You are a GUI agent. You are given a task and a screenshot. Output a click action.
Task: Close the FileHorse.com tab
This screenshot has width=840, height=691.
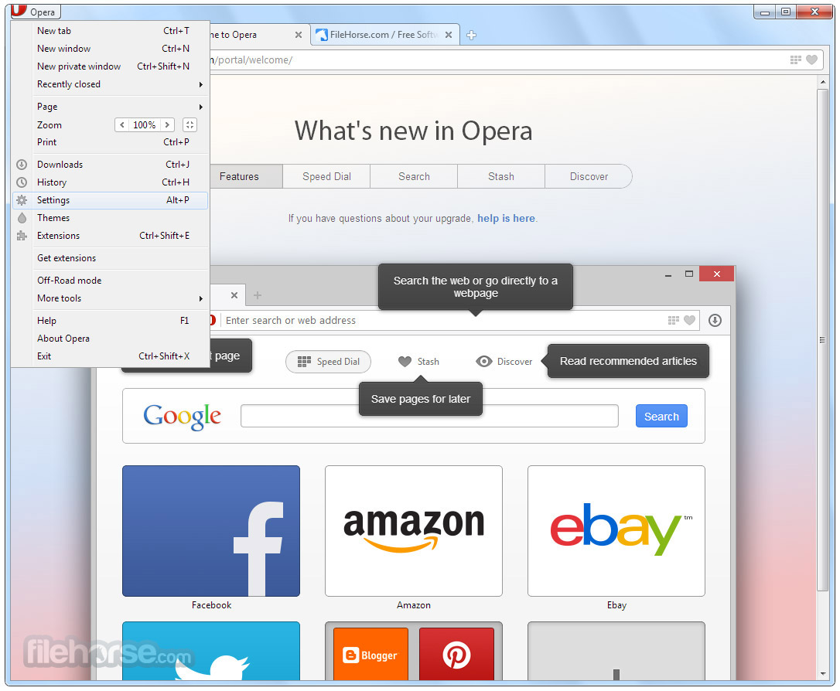449,35
